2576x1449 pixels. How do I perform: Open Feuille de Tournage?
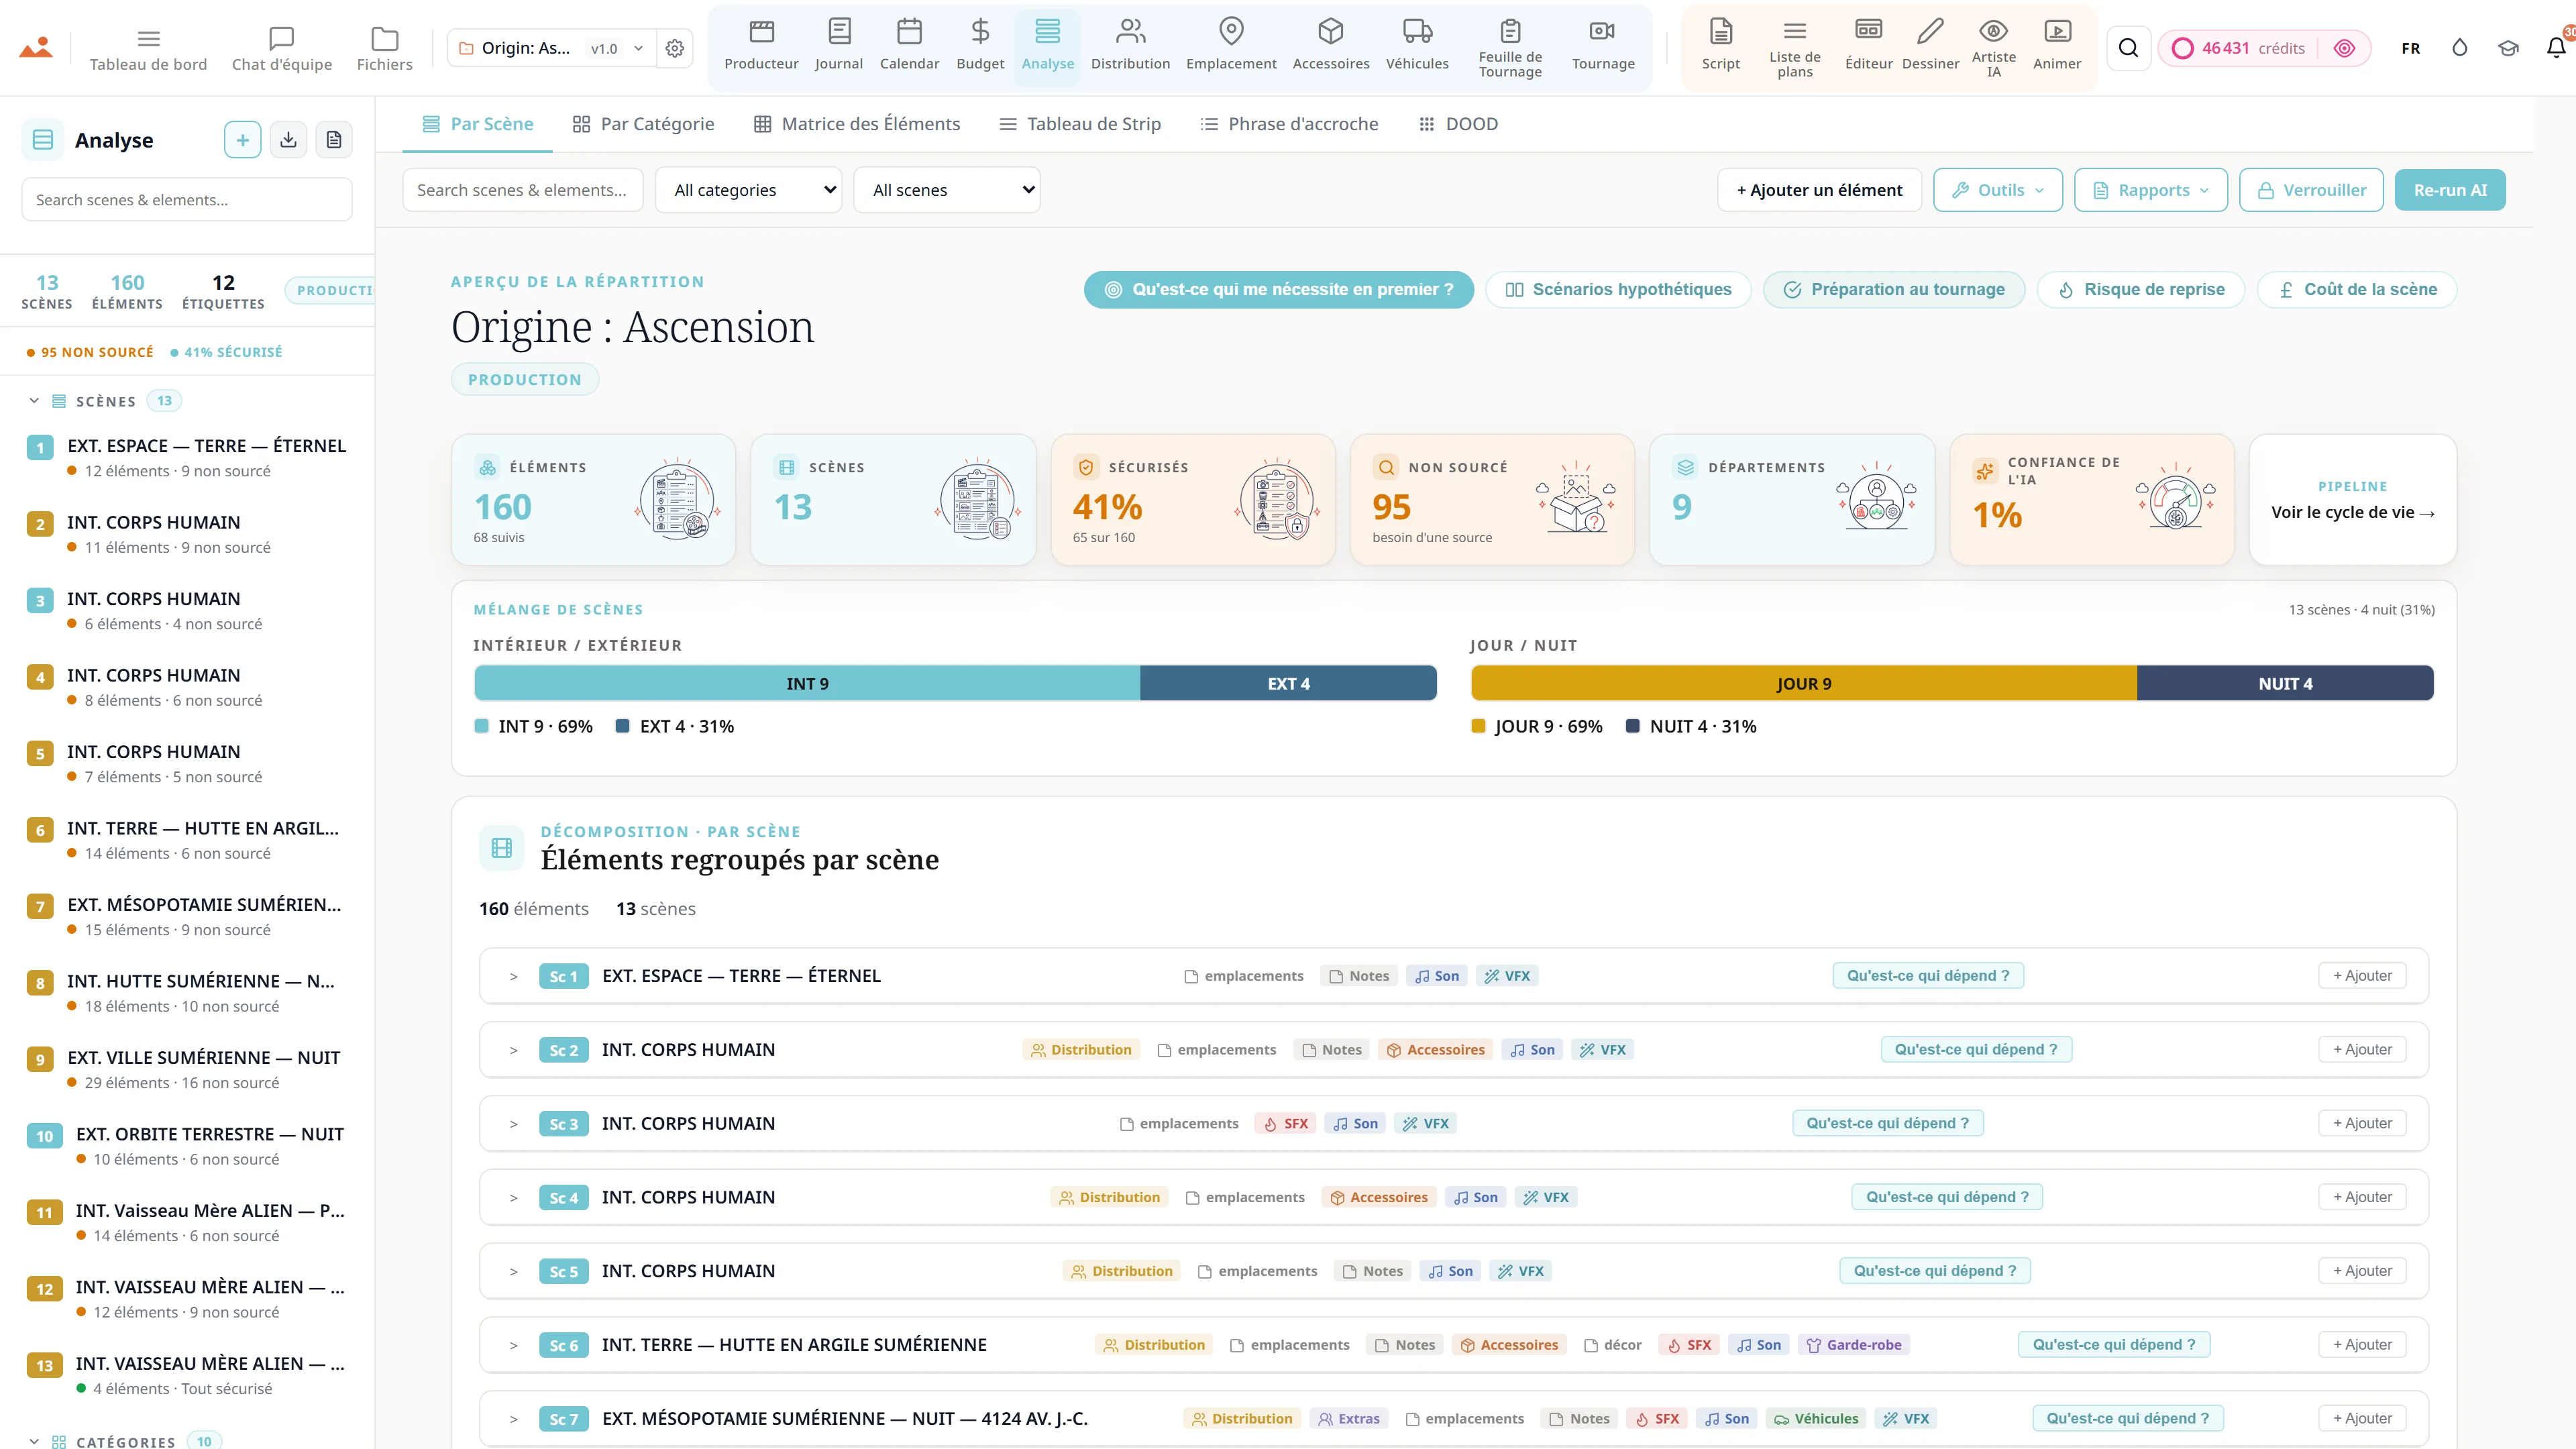coord(1510,47)
